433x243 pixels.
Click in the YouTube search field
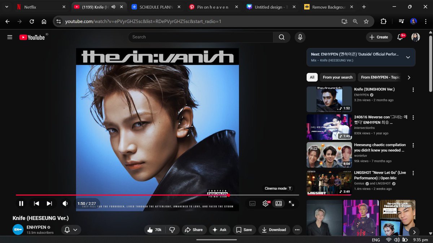(x=200, y=37)
